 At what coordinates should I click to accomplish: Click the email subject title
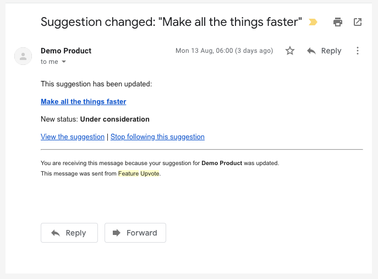[x=171, y=22]
